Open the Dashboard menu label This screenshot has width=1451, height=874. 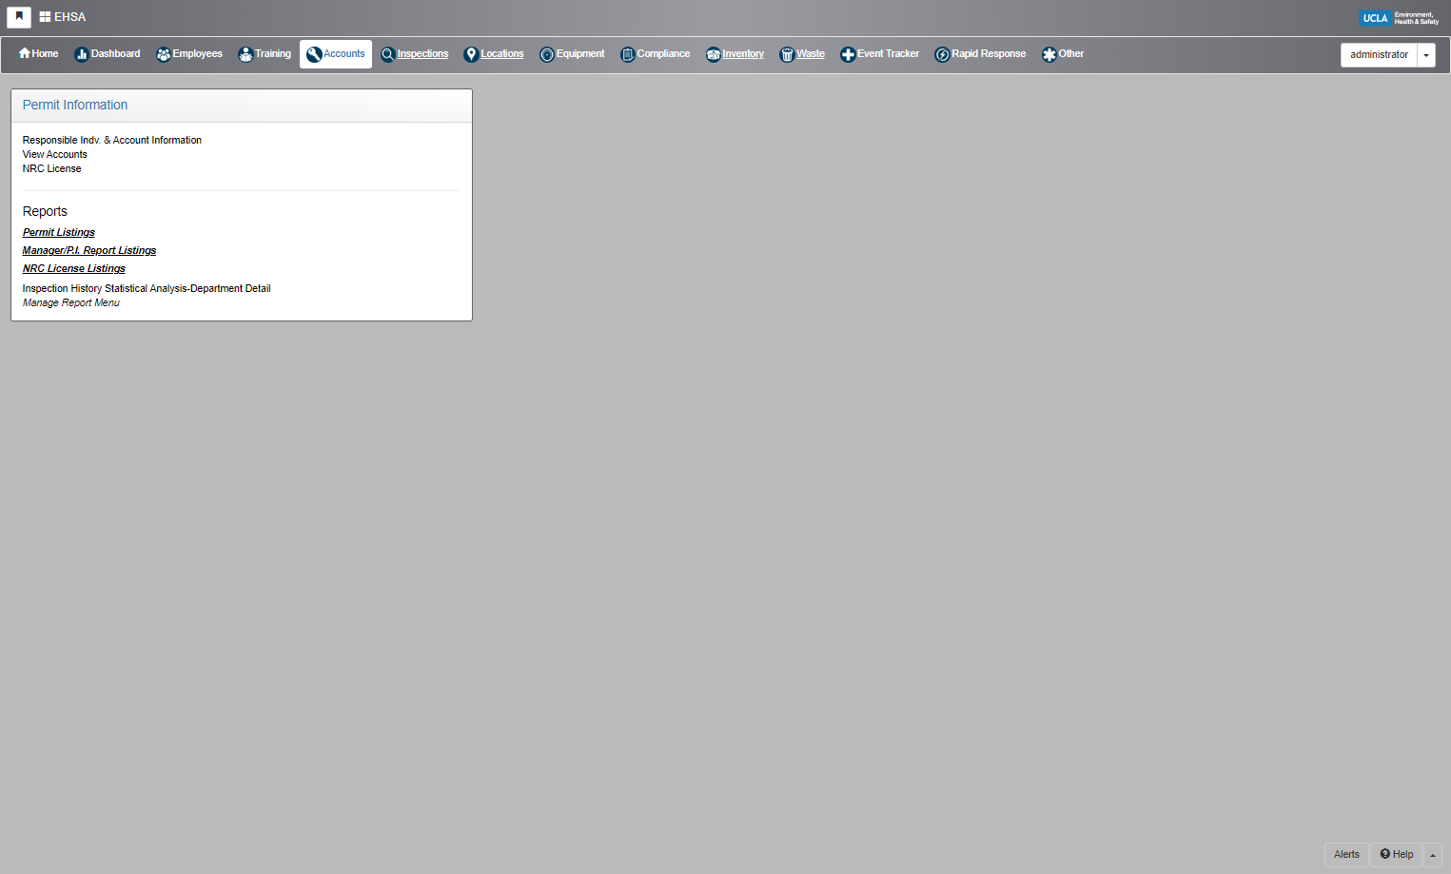pos(116,53)
